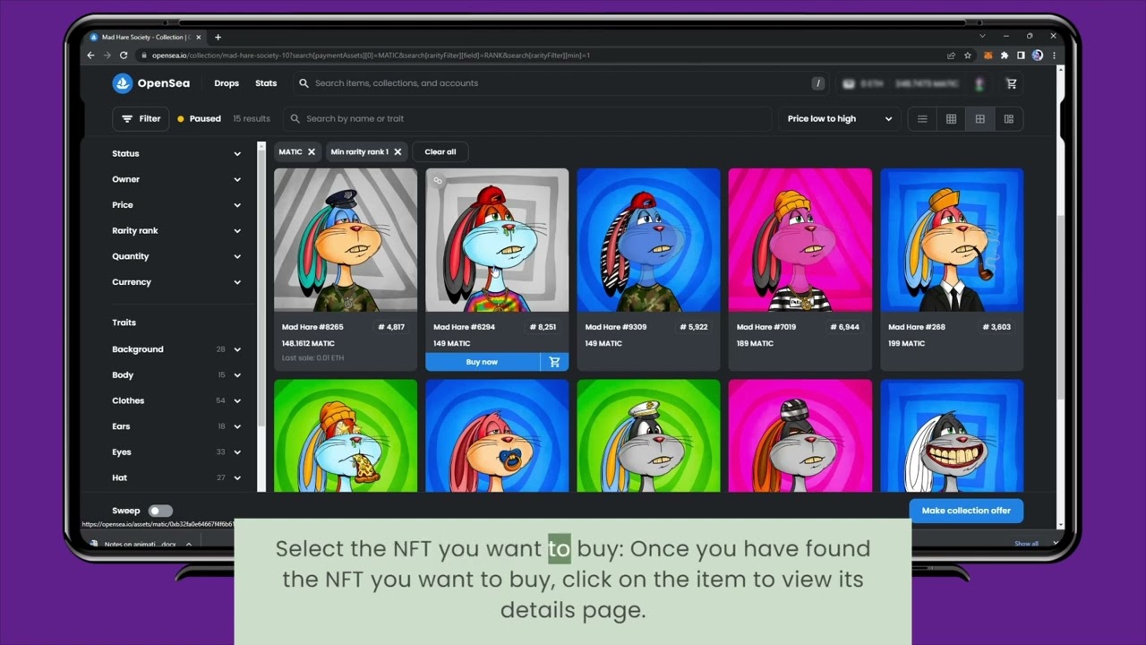Open the MetaMask fox extension

(x=988, y=56)
